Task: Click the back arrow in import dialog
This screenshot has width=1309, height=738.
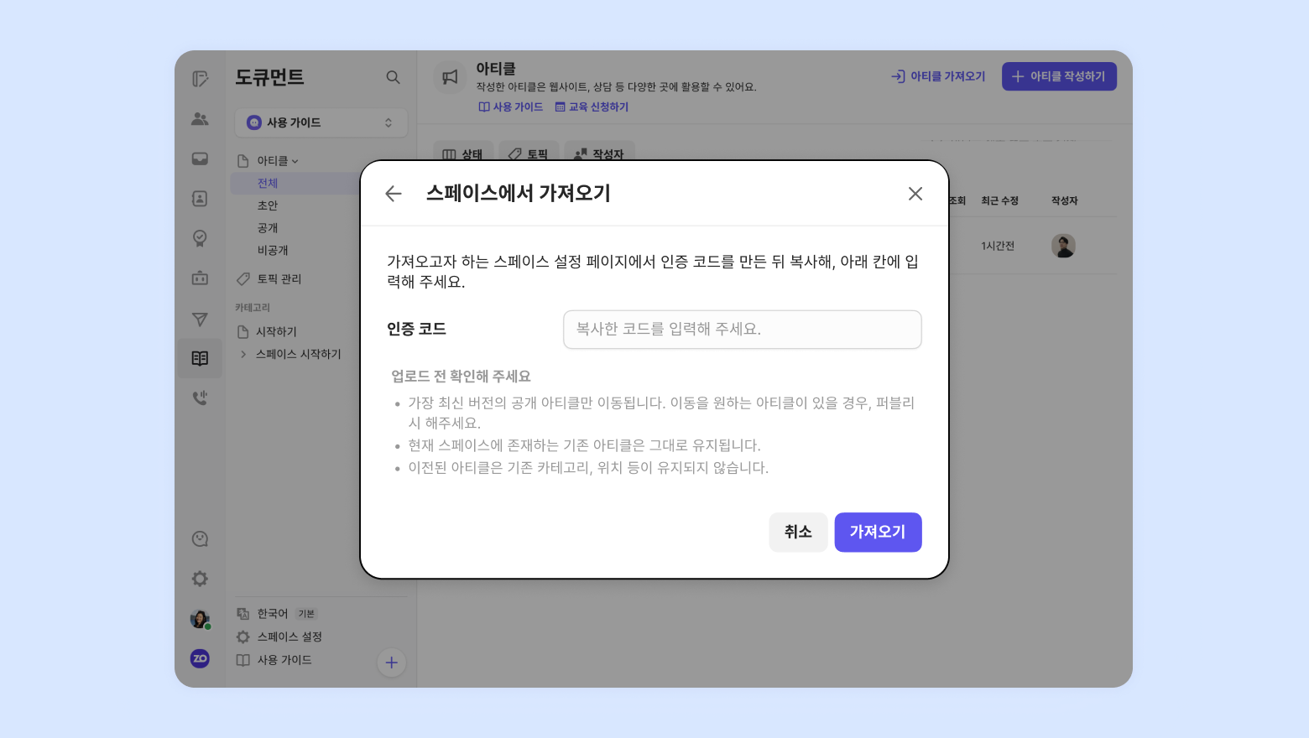Action: 394,194
